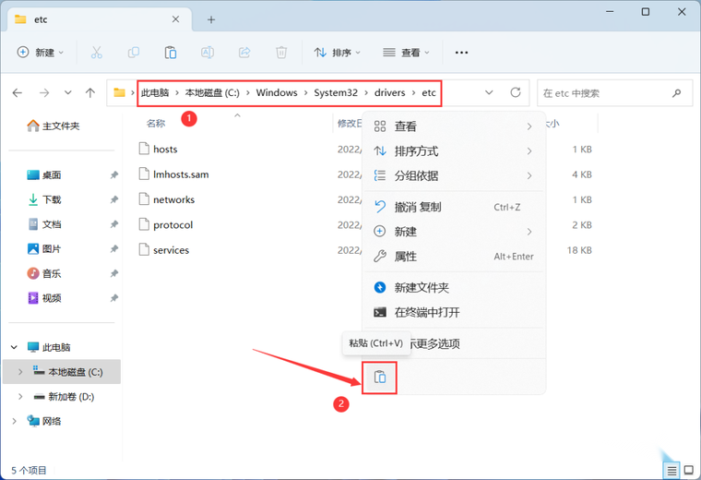This screenshot has width=701, height=480.
Task: Collapse the 此电脑 tree node
Action: (x=14, y=347)
